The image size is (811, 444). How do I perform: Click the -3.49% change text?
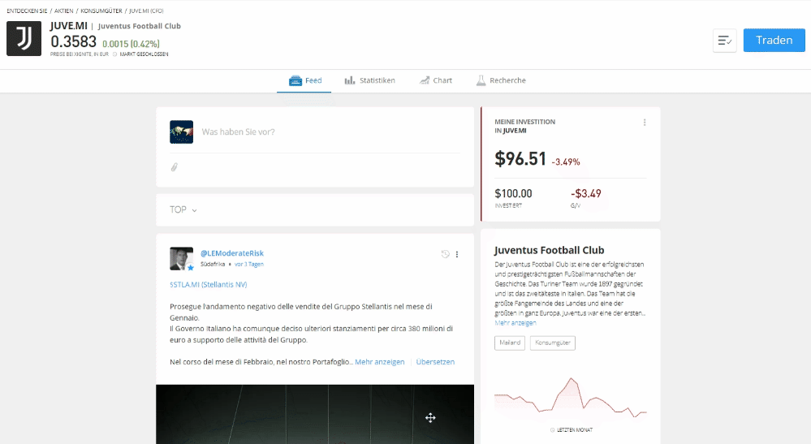[x=566, y=162]
